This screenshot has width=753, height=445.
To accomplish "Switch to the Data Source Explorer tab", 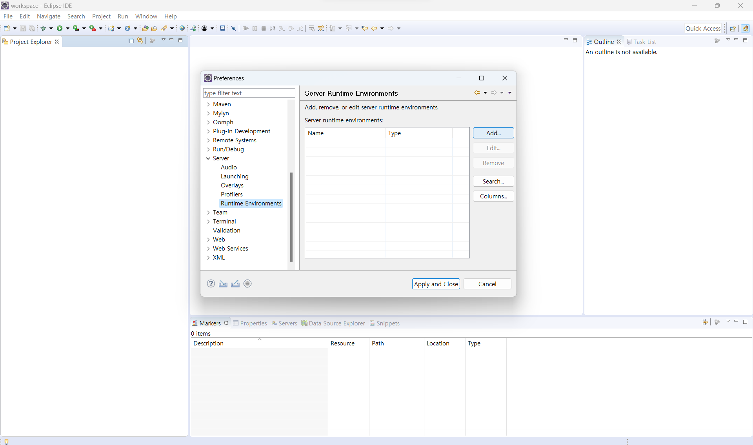I will pos(333,323).
